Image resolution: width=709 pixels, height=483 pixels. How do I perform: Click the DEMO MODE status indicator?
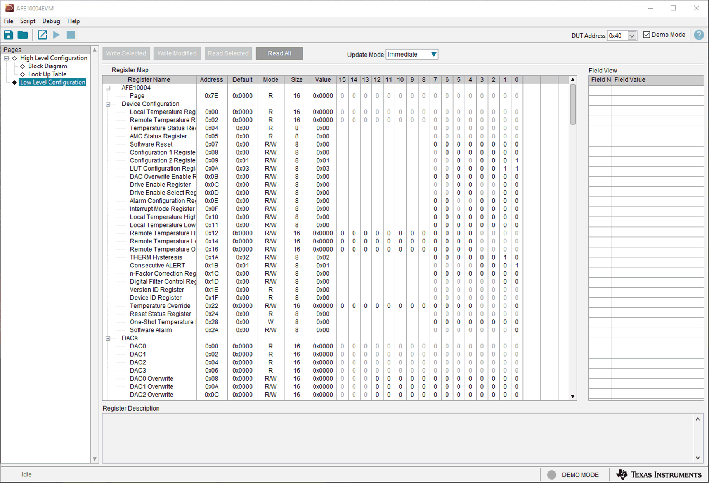click(574, 474)
